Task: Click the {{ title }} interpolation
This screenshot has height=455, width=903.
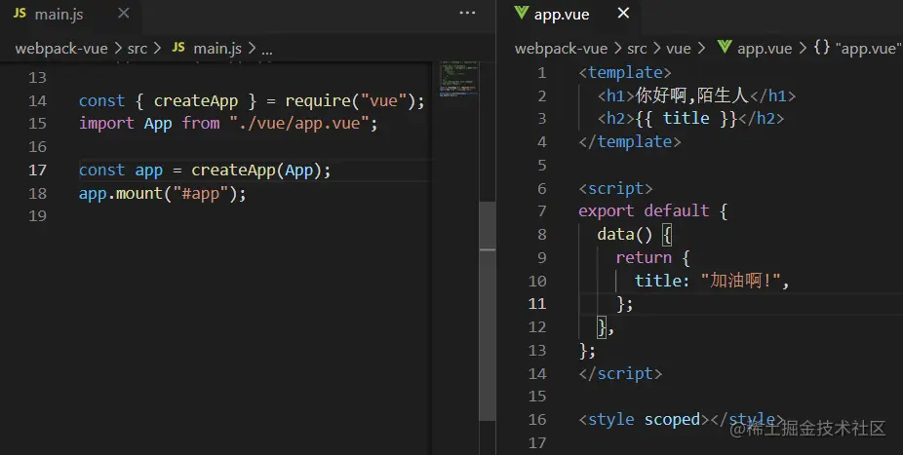Action: click(687, 119)
